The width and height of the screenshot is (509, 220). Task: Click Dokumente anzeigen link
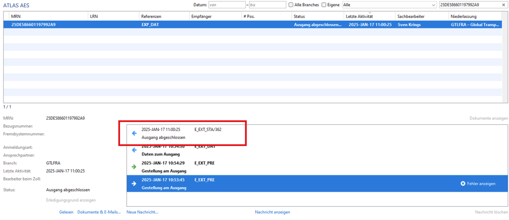[489, 119]
